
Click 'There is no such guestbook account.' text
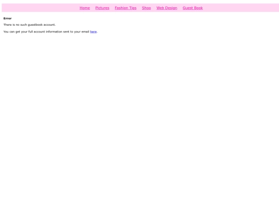(29, 25)
